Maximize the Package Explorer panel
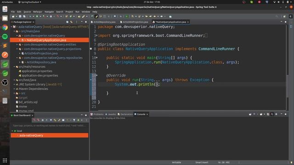The height and width of the screenshot is (165, 294). click(x=86, y=22)
